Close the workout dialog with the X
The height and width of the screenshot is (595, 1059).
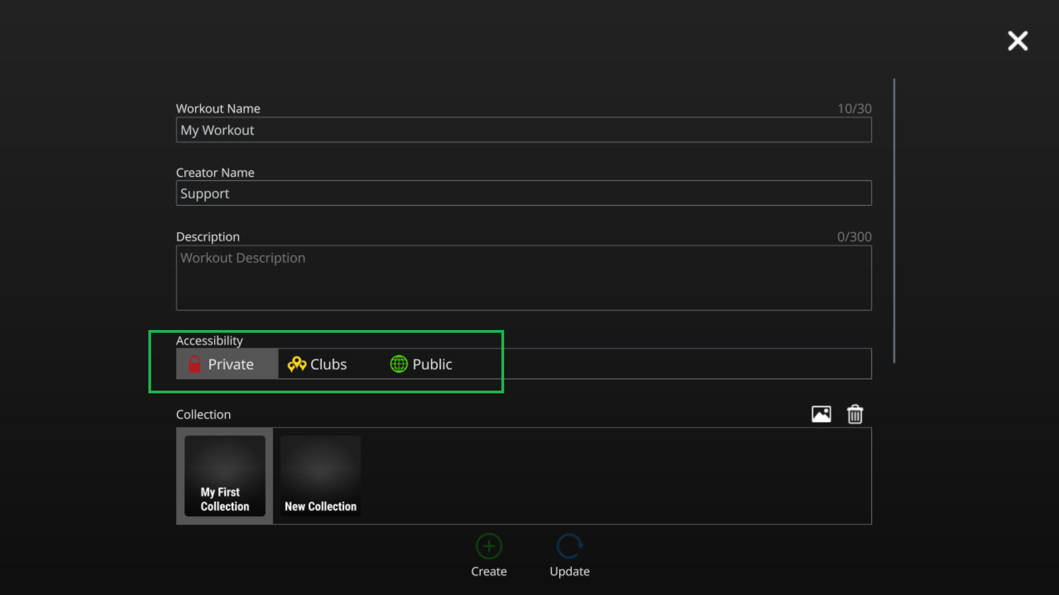point(1018,41)
